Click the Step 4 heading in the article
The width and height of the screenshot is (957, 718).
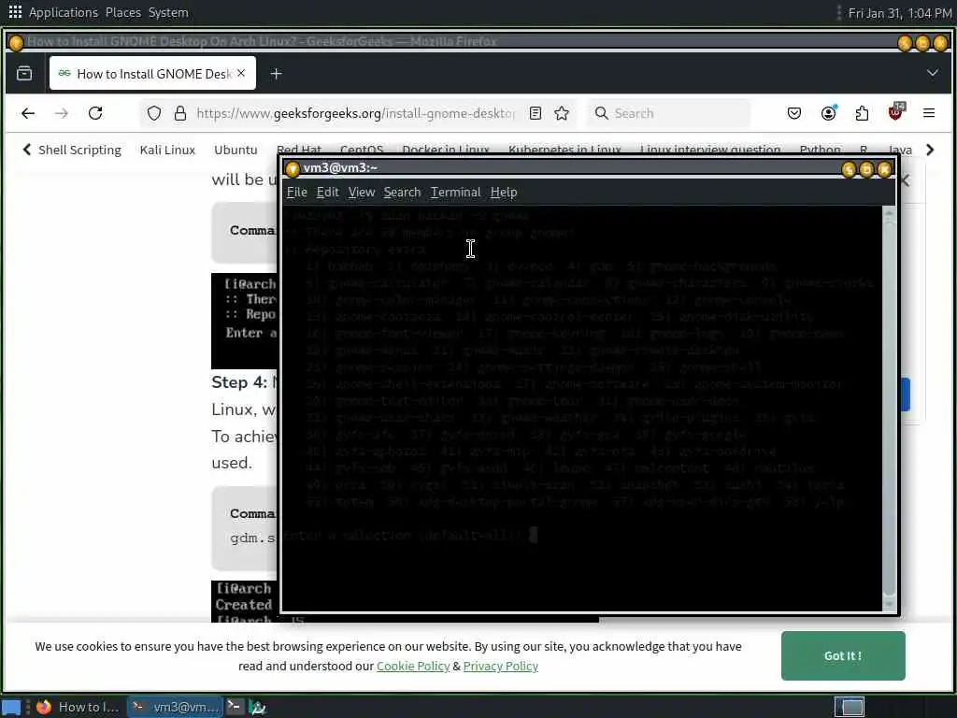point(240,382)
